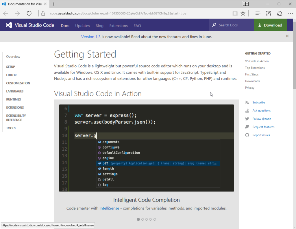296x229 pixels.
Task: Expand the EXTENSIBILITY REFERENCE section
Action: (x=16, y=118)
